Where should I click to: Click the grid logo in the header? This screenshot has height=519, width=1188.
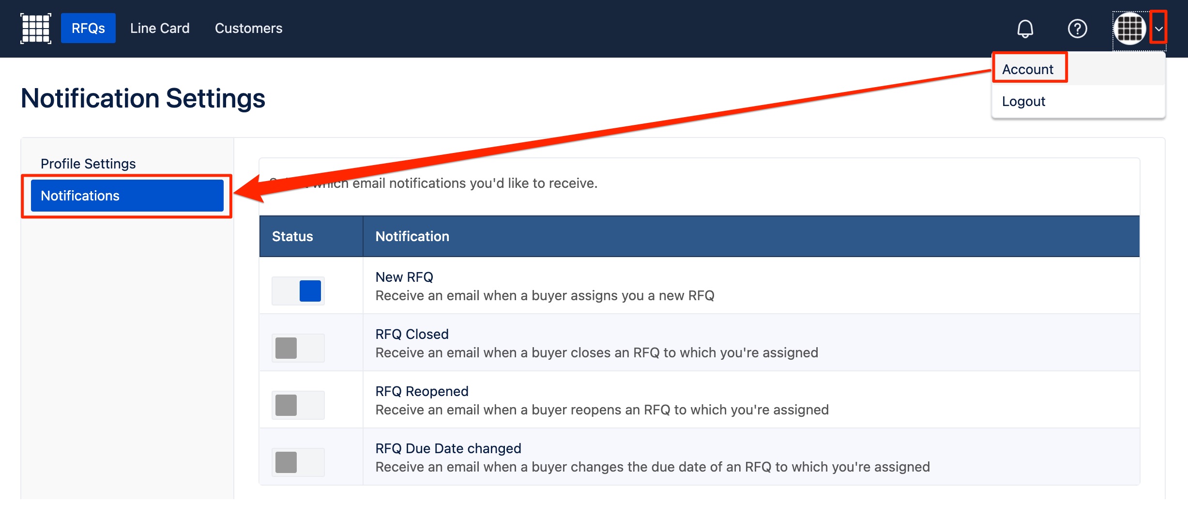(36, 29)
